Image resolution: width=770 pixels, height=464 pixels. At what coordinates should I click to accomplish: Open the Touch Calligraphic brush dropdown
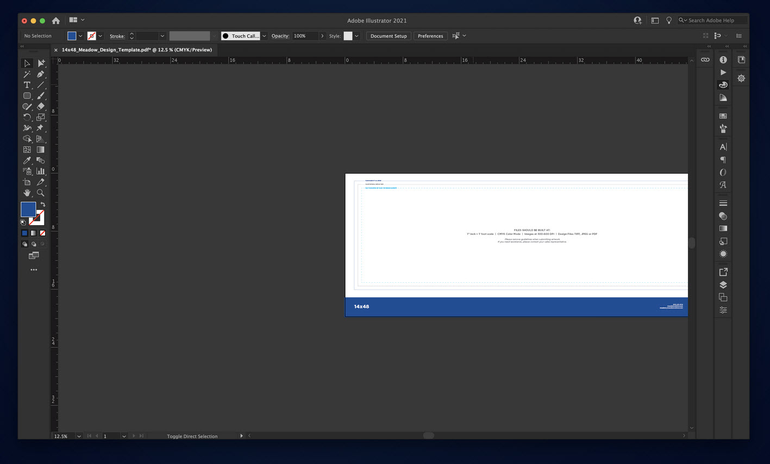click(264, 36)
